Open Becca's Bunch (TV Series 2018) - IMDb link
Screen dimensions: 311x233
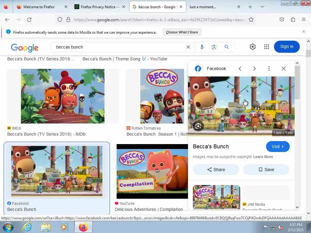tap(46, 134)
